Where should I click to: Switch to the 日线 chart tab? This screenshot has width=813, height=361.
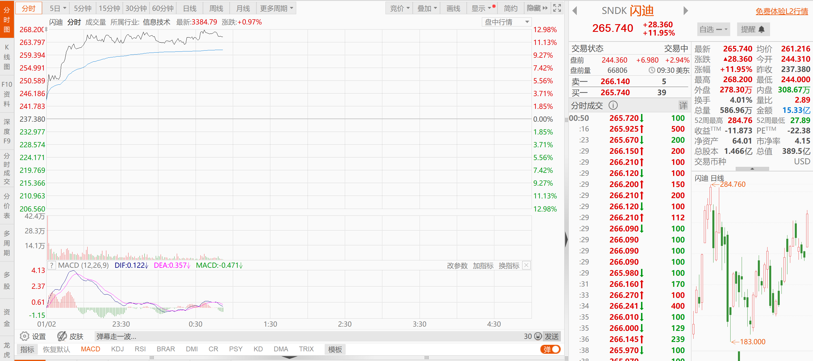pos(190,8)
